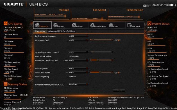Select the first view mode icon

pos(144,6)
